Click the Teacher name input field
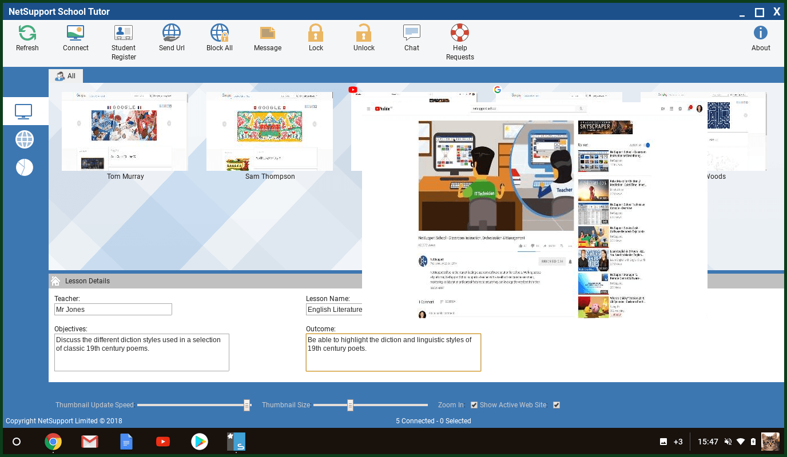787x457 pixels. [113, 310]
